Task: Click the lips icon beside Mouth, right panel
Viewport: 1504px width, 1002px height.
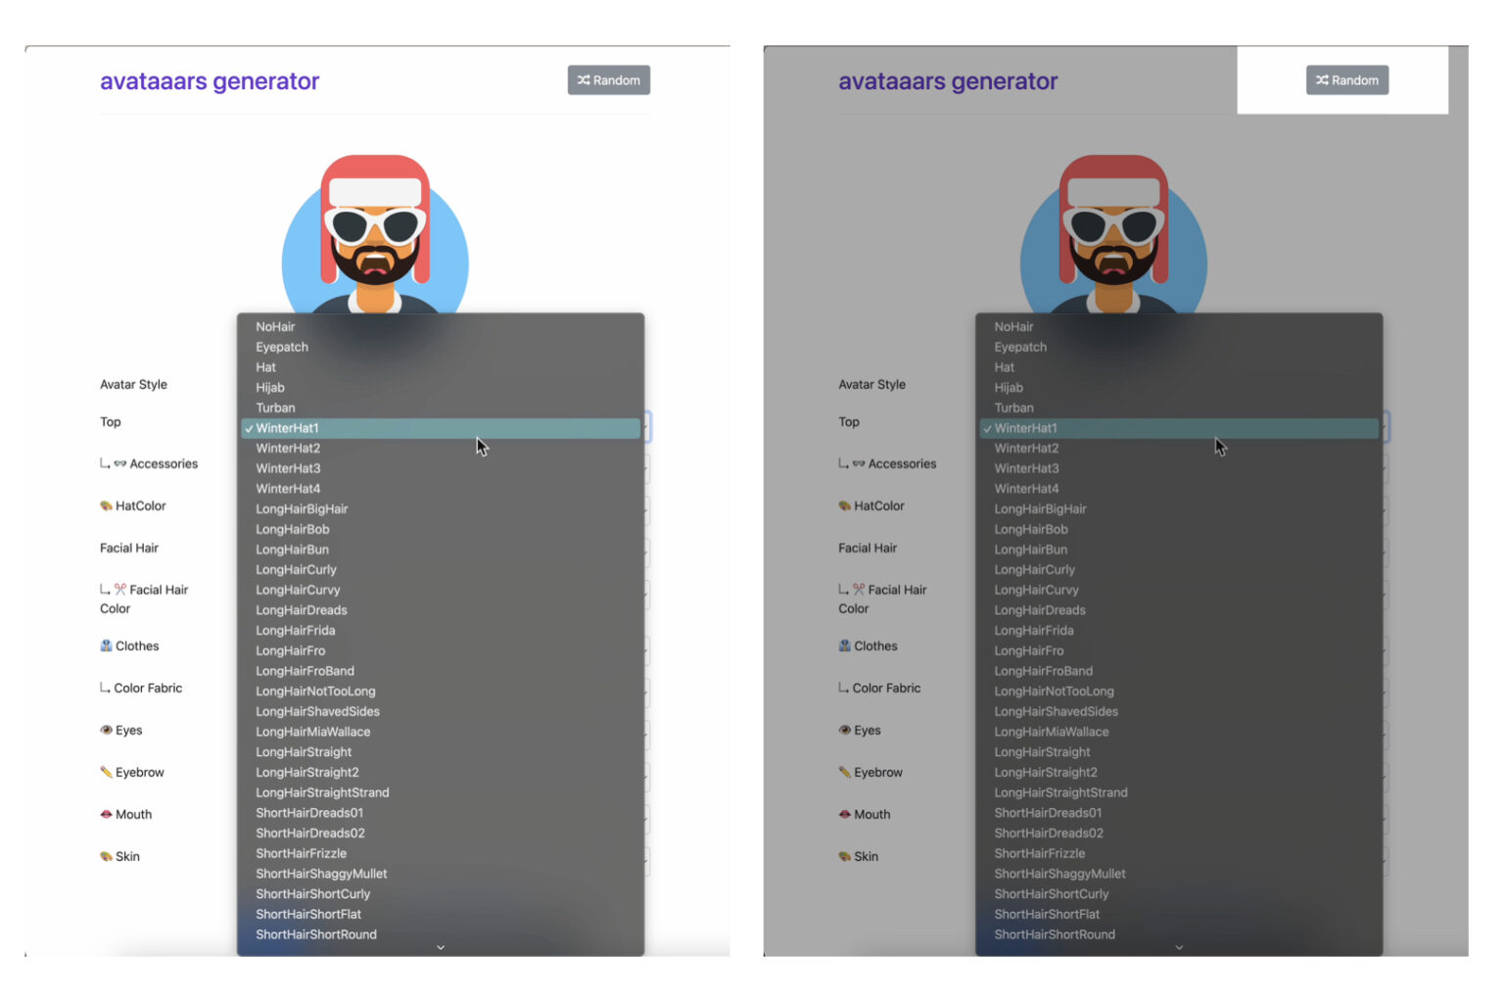Action: click(844, 815)
